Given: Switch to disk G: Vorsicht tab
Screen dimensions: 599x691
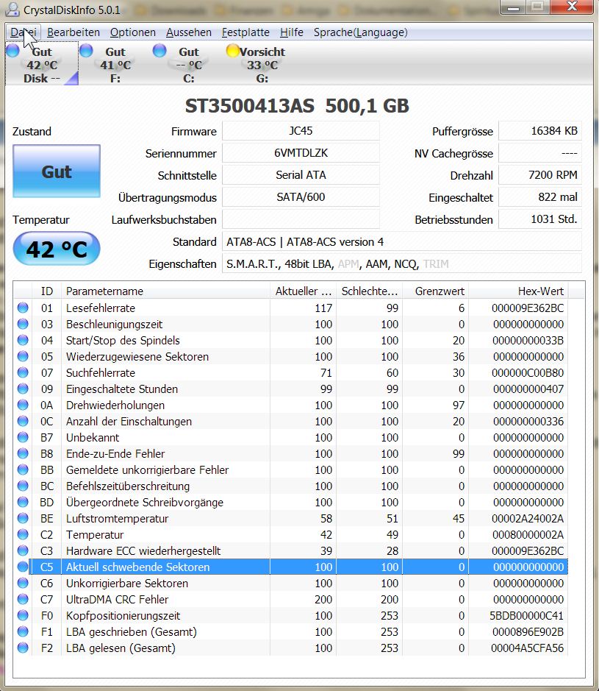Looking at the screenshot, I should 262,64.
